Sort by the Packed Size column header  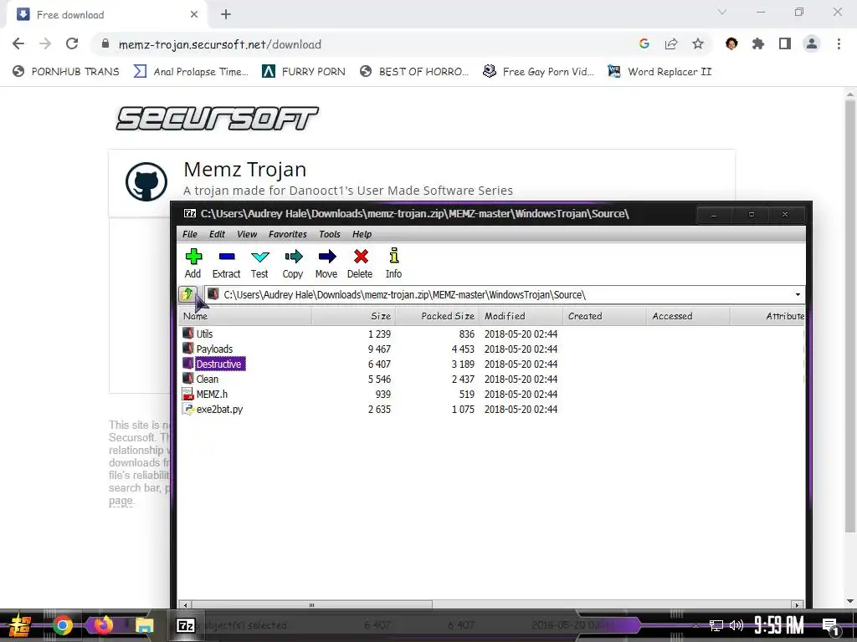click(x=437, y=316)
